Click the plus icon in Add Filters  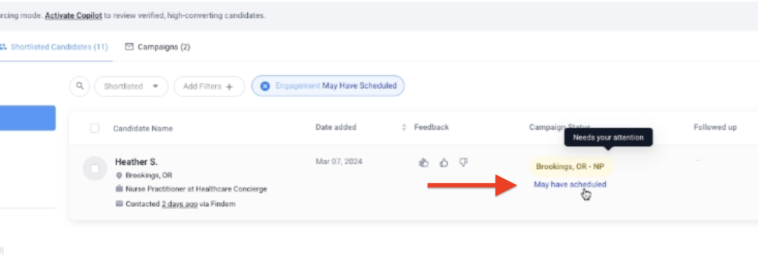coord(229,87)
